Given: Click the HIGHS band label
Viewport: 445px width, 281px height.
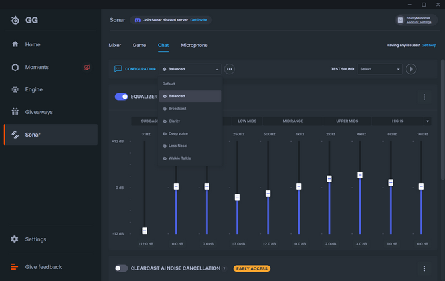Looking at the screenshot, I should click(397, 121).
